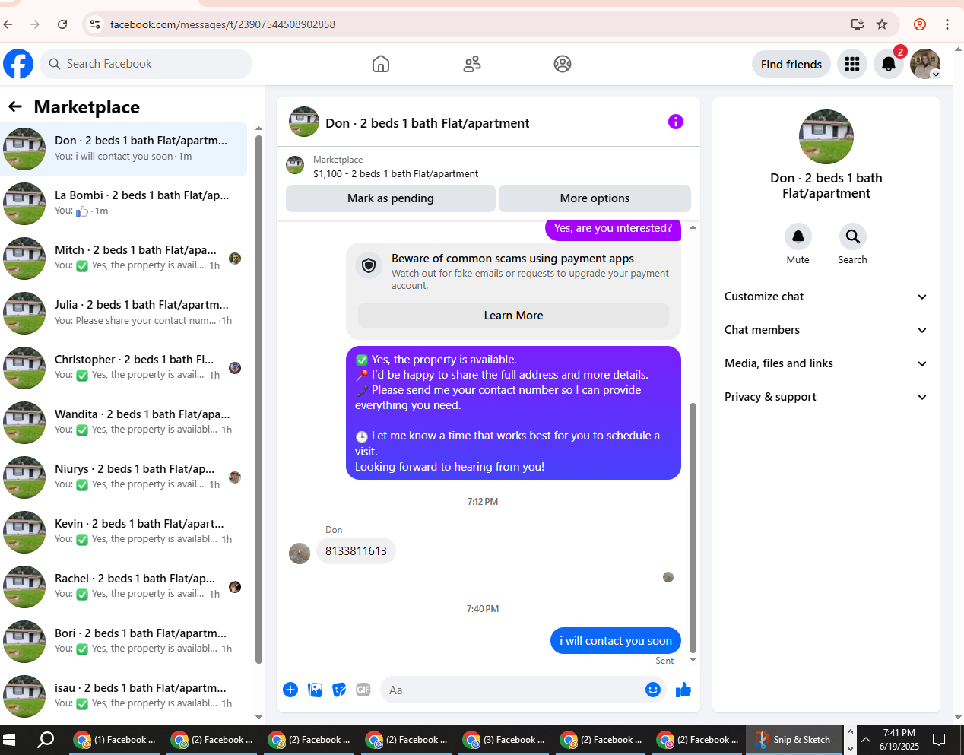Expand Media, files and links section
The width and height of the screenshot is (964, 755).
click(826, 363)
